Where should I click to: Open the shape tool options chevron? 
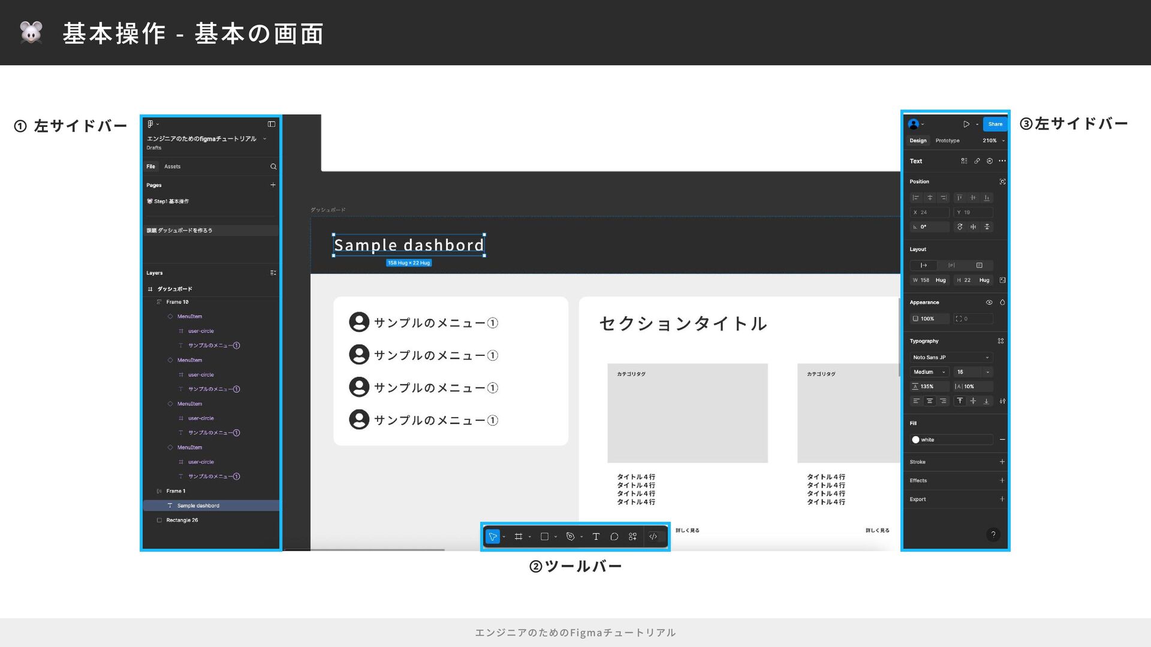pyautogui.click(x=556, y=537)
